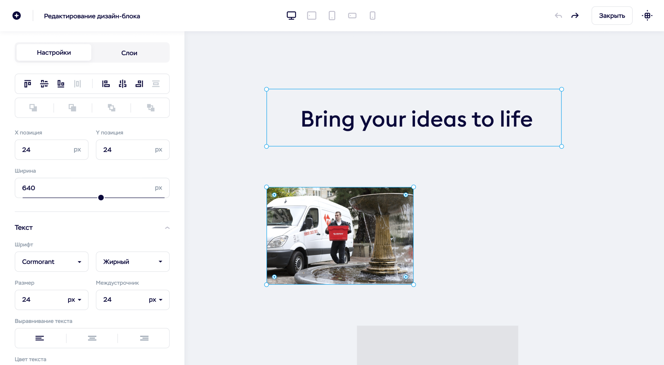
Task: Open the Cormorant font dropdown
Action: (51, 262)
